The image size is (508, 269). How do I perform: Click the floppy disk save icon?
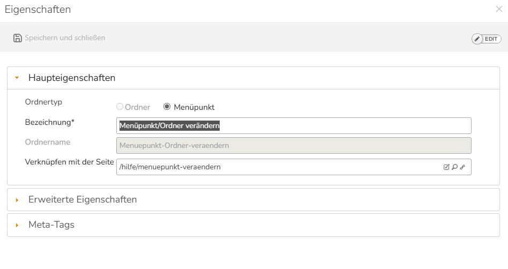[18, 38]
